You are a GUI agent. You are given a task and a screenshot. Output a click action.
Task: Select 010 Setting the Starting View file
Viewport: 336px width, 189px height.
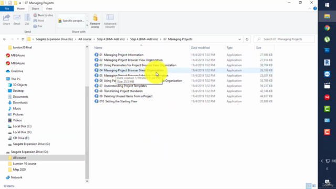(x=118, y=101)
